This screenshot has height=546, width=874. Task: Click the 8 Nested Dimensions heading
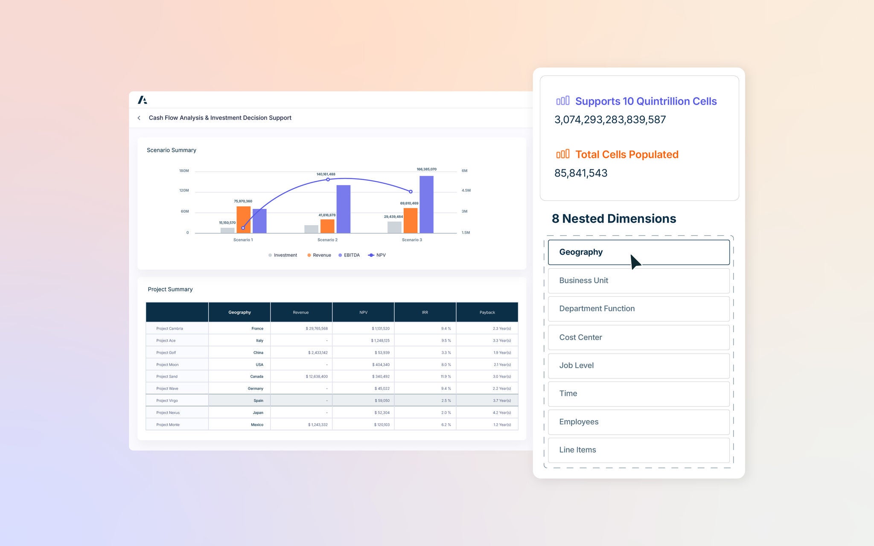point(614,219)
